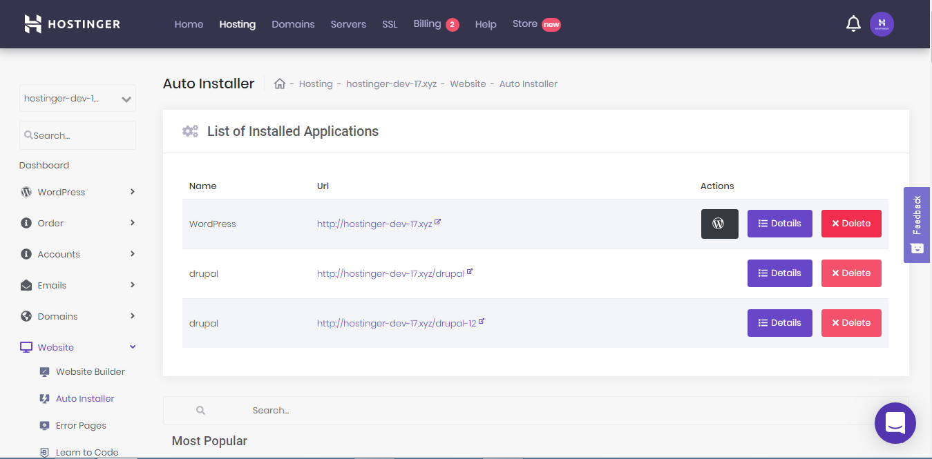Open http://hostinger-dev-17.xyz/drupal link
The height and width of the screenshot is (459, 932).
(x=390, y=274)
